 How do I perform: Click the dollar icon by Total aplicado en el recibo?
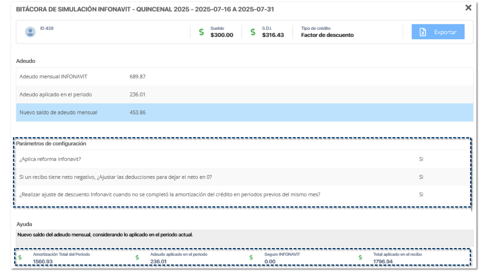tap(360, 258)
